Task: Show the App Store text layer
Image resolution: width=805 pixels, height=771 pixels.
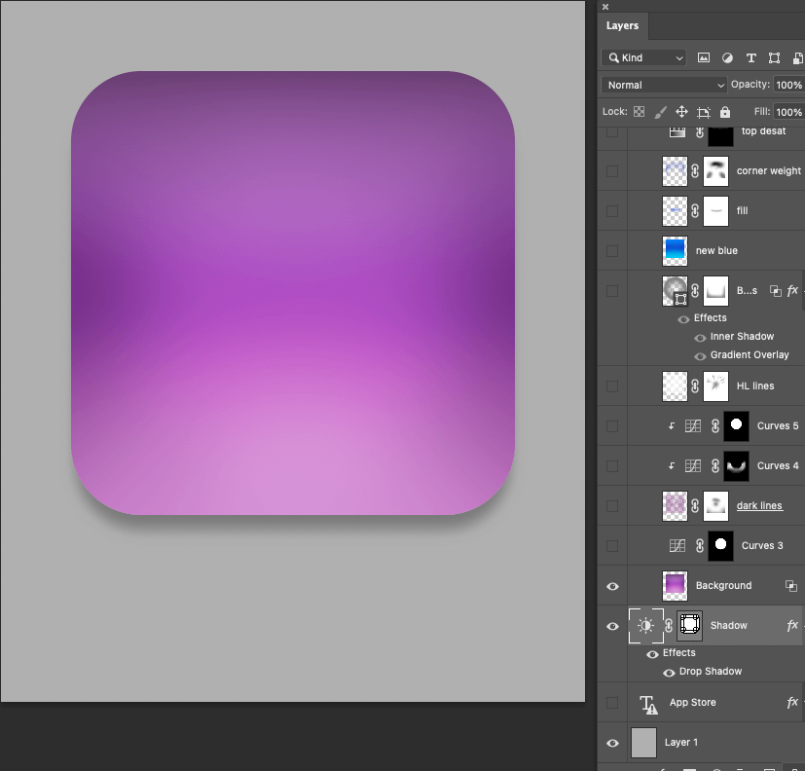Action: pyautogui.click(x=612, y=703)
